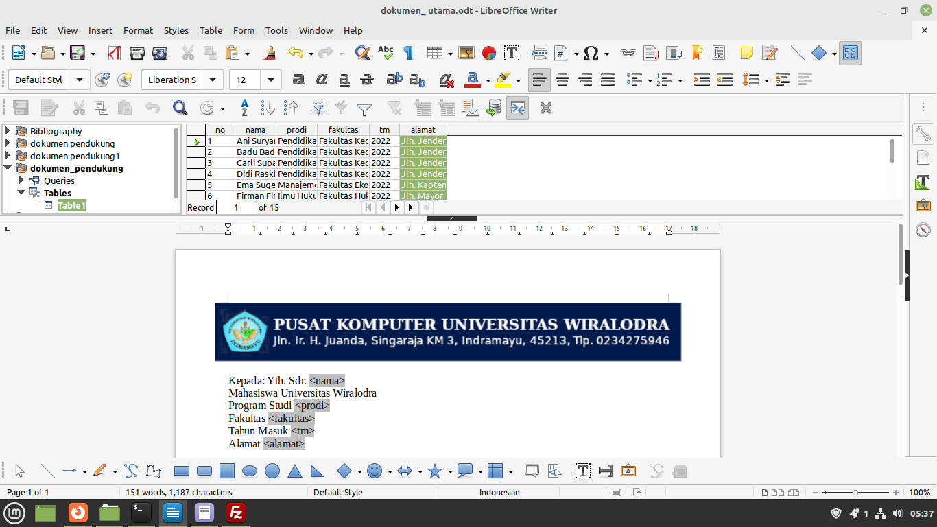Toggle Explorer on/off in data toolbar

(x=518, y=108)
